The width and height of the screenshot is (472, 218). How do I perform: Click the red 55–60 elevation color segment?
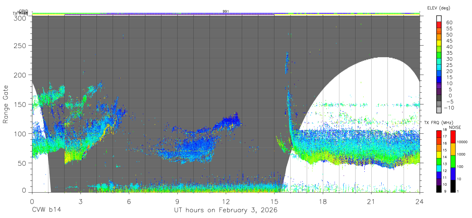[x=439, y=25]
